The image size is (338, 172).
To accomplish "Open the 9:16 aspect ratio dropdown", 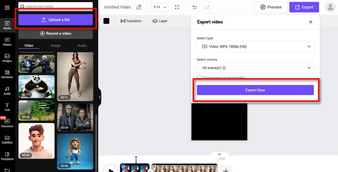I will (x=160, y=7).
